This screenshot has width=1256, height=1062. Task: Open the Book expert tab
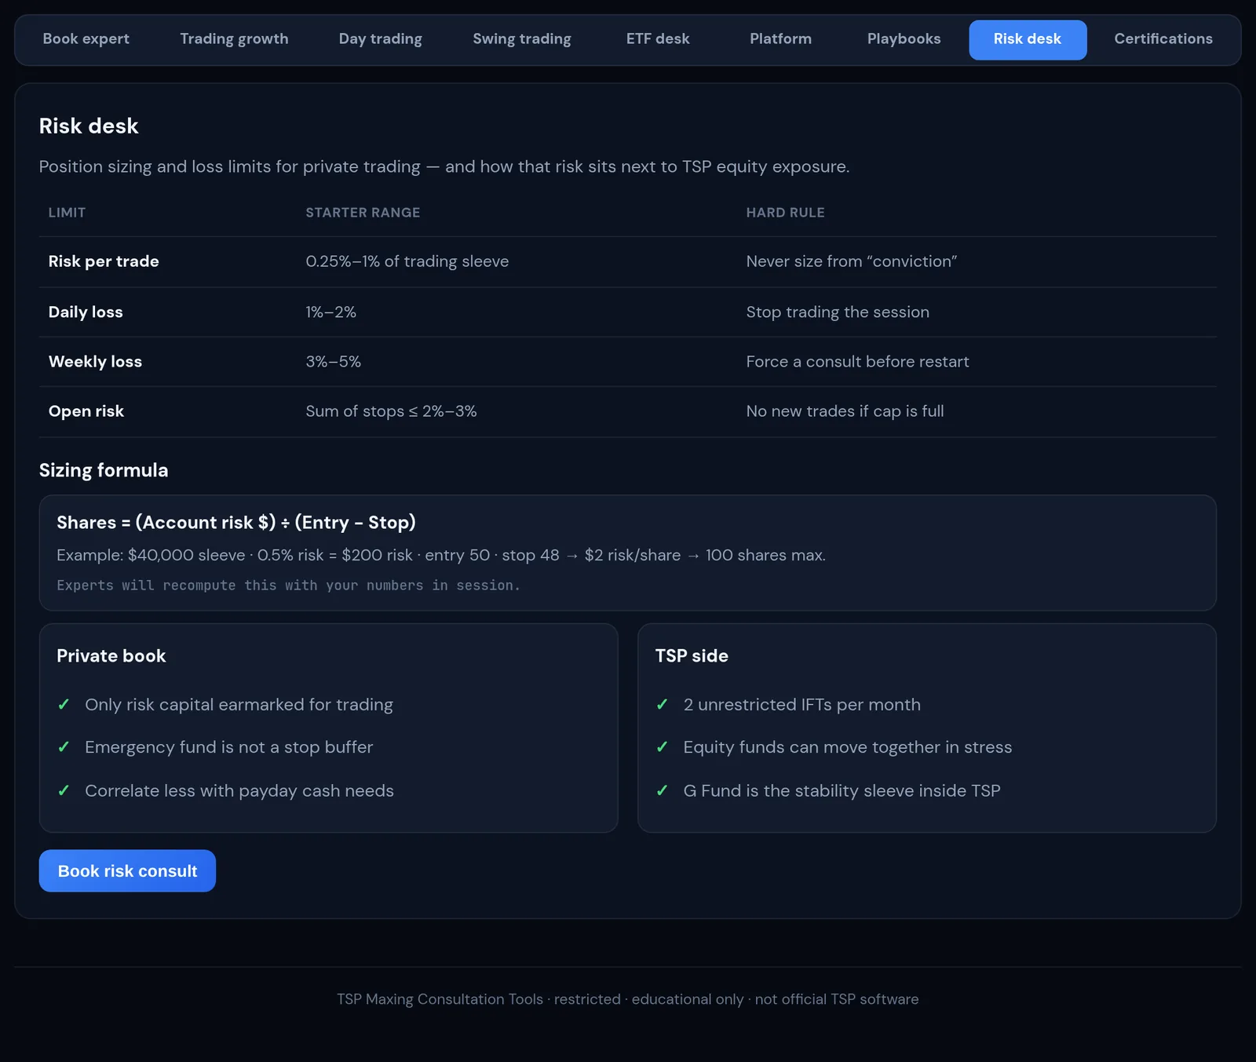[86, 39]
